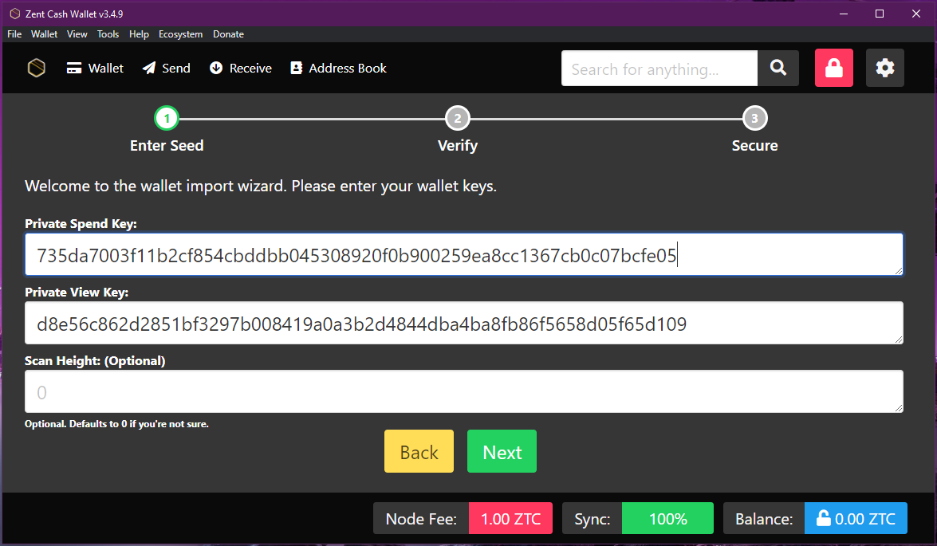Go to the Send page
937x546 pixels.
click(166, 68)
